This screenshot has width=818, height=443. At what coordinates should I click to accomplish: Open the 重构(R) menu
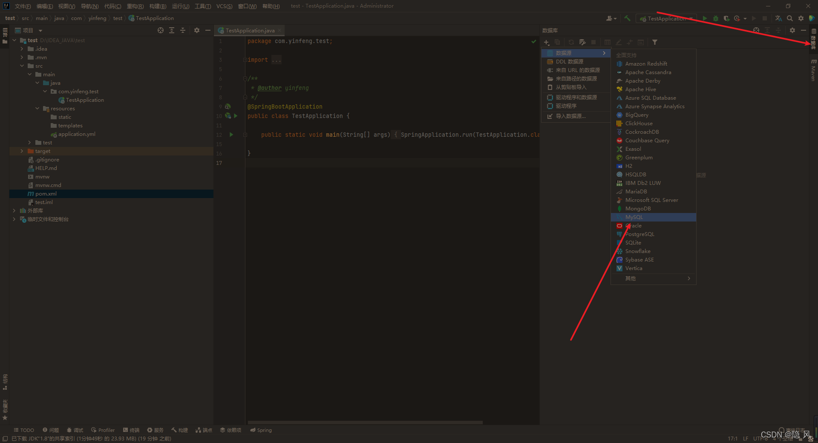135,6
